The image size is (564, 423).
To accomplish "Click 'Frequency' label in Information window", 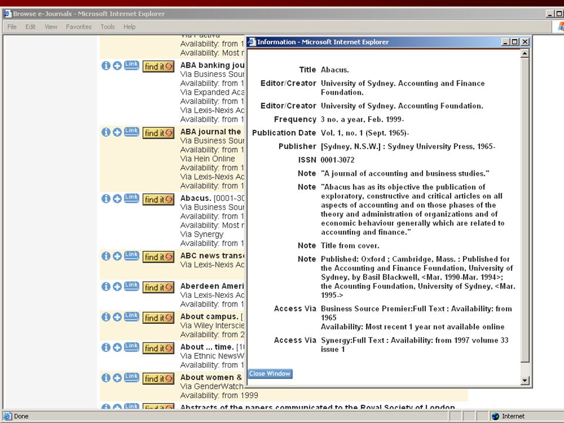I will 295,119.
